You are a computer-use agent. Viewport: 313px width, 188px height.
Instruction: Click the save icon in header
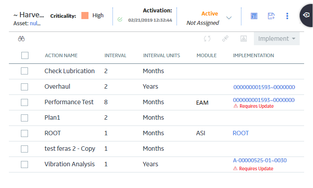[x=271, y=16]
